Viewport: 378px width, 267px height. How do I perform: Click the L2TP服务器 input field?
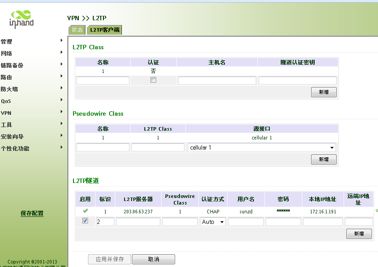coord(138,222)
